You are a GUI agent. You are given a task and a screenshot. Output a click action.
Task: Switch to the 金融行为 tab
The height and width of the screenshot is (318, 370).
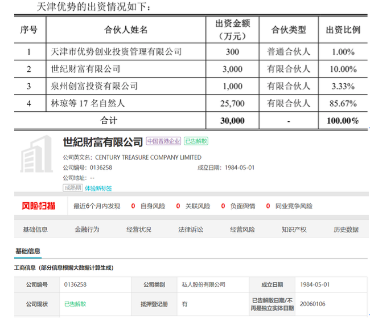coord(87,230)
